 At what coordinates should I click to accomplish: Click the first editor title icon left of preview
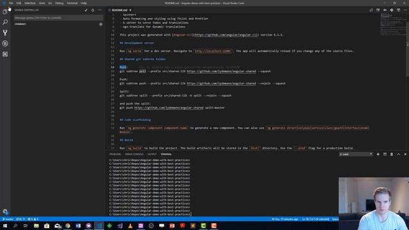[x=371, y=10]
